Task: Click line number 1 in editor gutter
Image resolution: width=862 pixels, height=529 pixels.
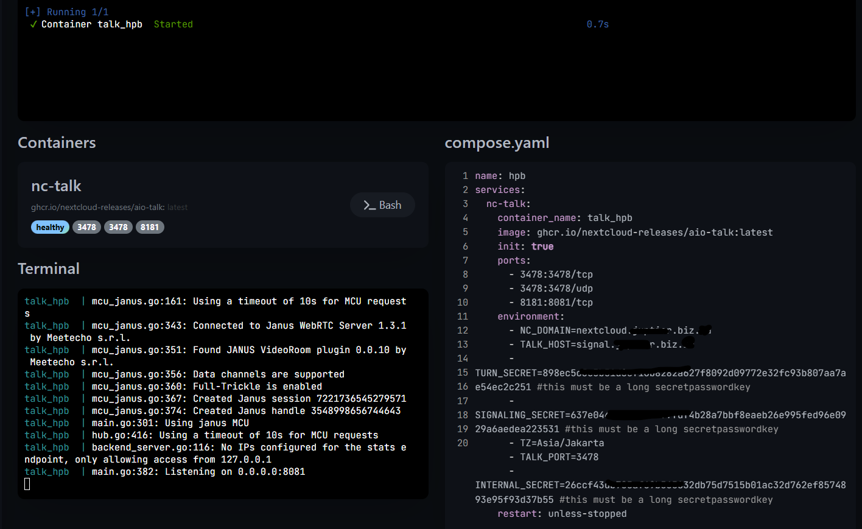Action: [465, 176]
